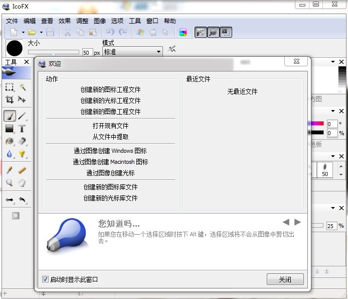
Task: Click the brush list up arrow
Action: [341, 166]
